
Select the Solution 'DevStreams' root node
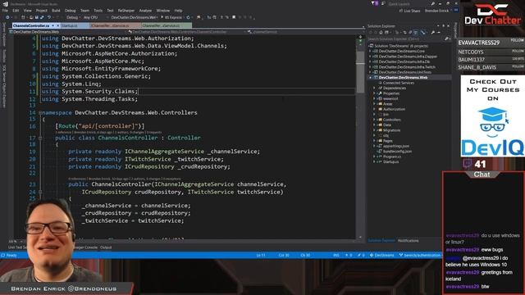tap(399, 46)
